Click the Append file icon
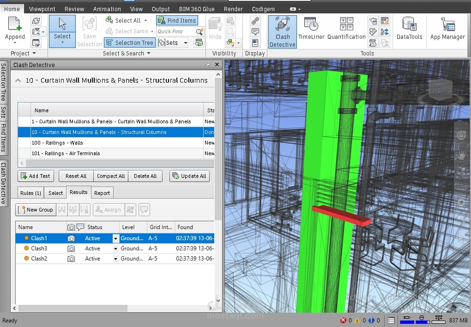 click(15, 24)
